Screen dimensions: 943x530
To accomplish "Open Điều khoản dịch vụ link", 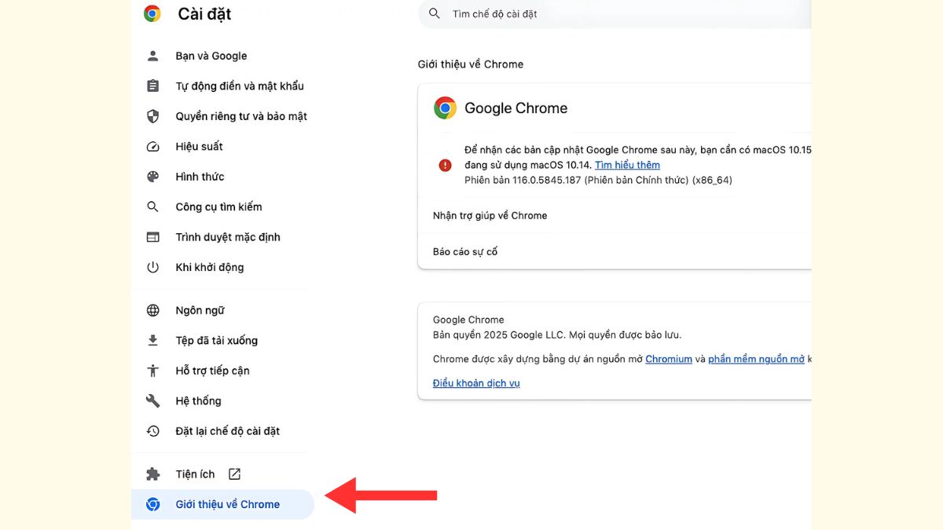I will (476, 383).
